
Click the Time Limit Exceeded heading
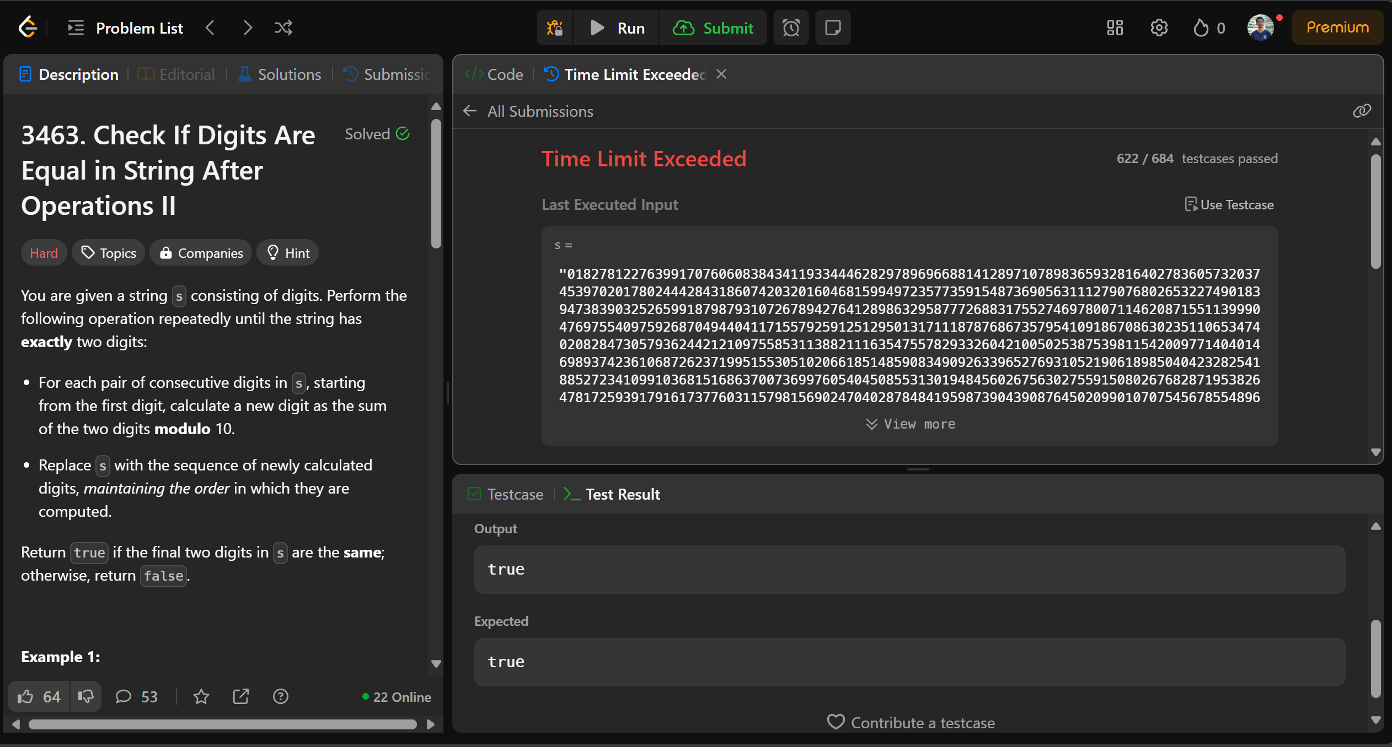pyautogui.click(x=644, y=159)
